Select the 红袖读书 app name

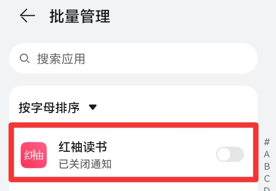point(83,147)
